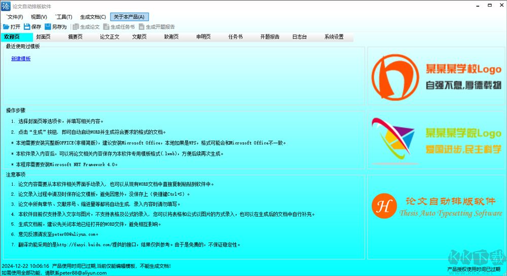This screenshot has height=276, width=507.
Task: Click the 某某某学院Logo text
Action: coord(463,133)
